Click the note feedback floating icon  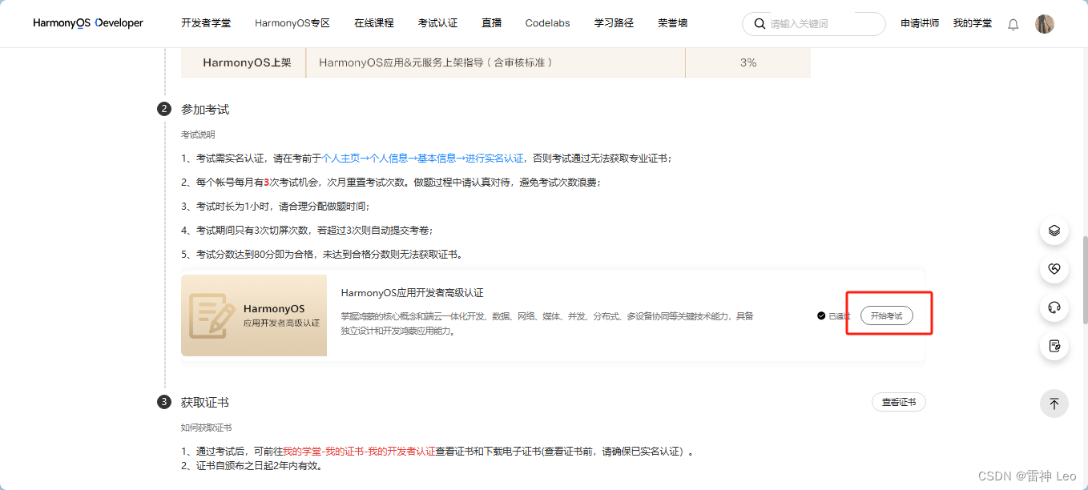(x=1054, y=346)
